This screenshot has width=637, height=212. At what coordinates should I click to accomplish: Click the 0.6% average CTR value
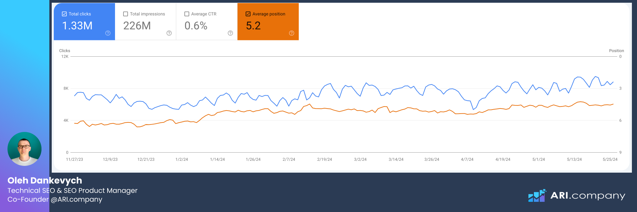coord(196,26)
